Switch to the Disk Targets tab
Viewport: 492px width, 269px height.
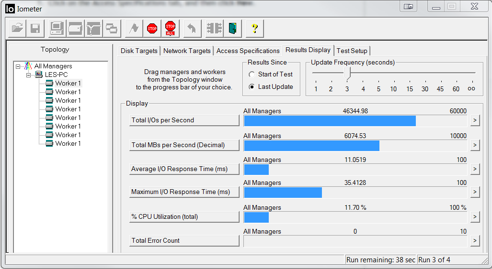pos(139,51)
